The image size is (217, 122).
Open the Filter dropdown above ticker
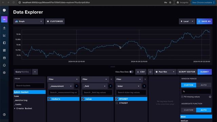tap(129, 79)
